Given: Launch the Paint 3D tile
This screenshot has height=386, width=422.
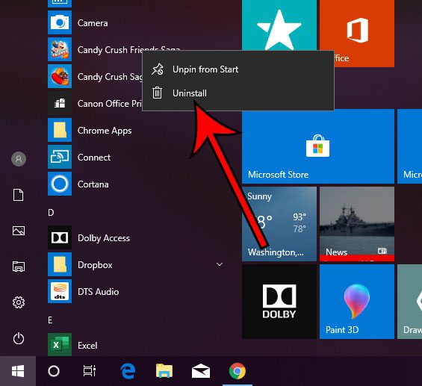Looking at the screenshot, I should click(357, 302).
